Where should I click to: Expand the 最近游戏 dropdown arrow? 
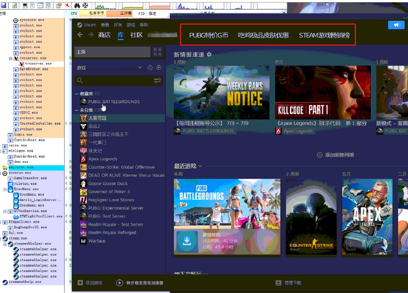pos(200,166)
